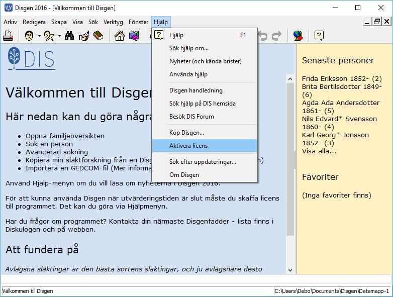Viewport: 393px width, 297px height.
Task: Open Disgen handledning
Action: (x=205, y=90)
